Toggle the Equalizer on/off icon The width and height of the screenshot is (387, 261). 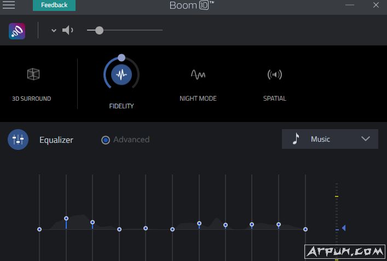(x=18, y=140)
